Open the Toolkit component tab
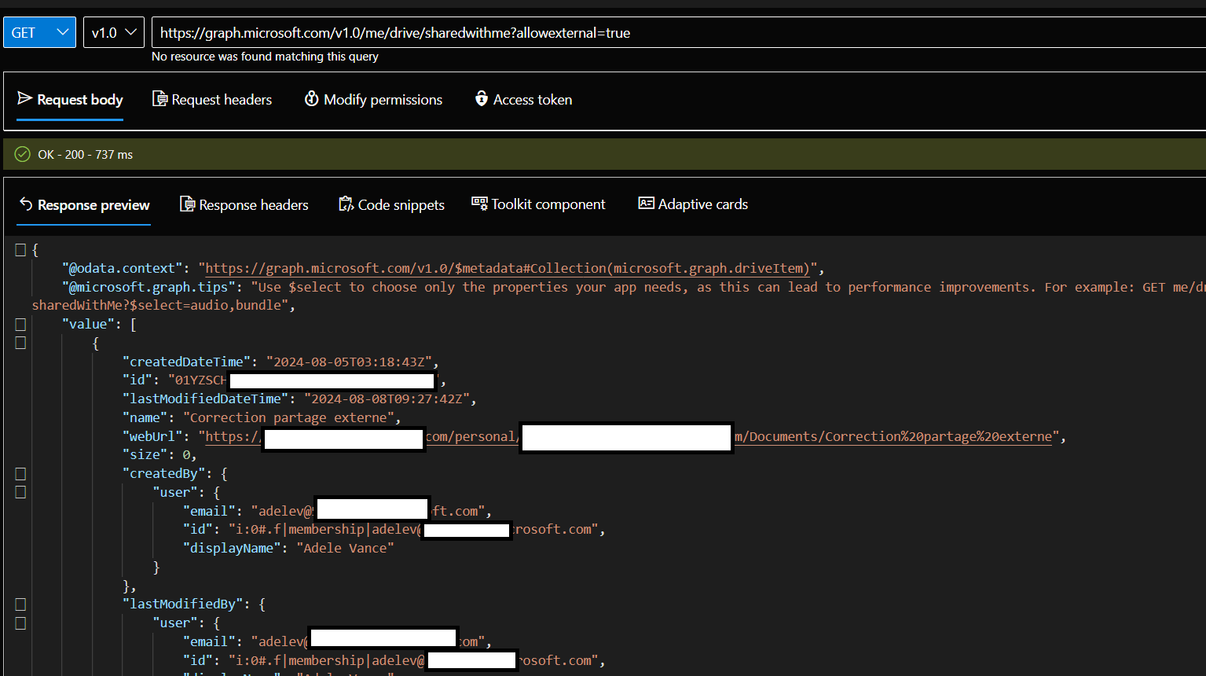Image resolution: width=1206 pixels, height=676 pixels. coord(538,204)
